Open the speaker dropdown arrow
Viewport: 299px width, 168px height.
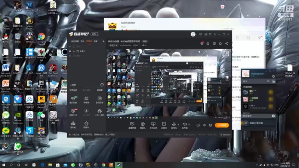click(189, 125)
